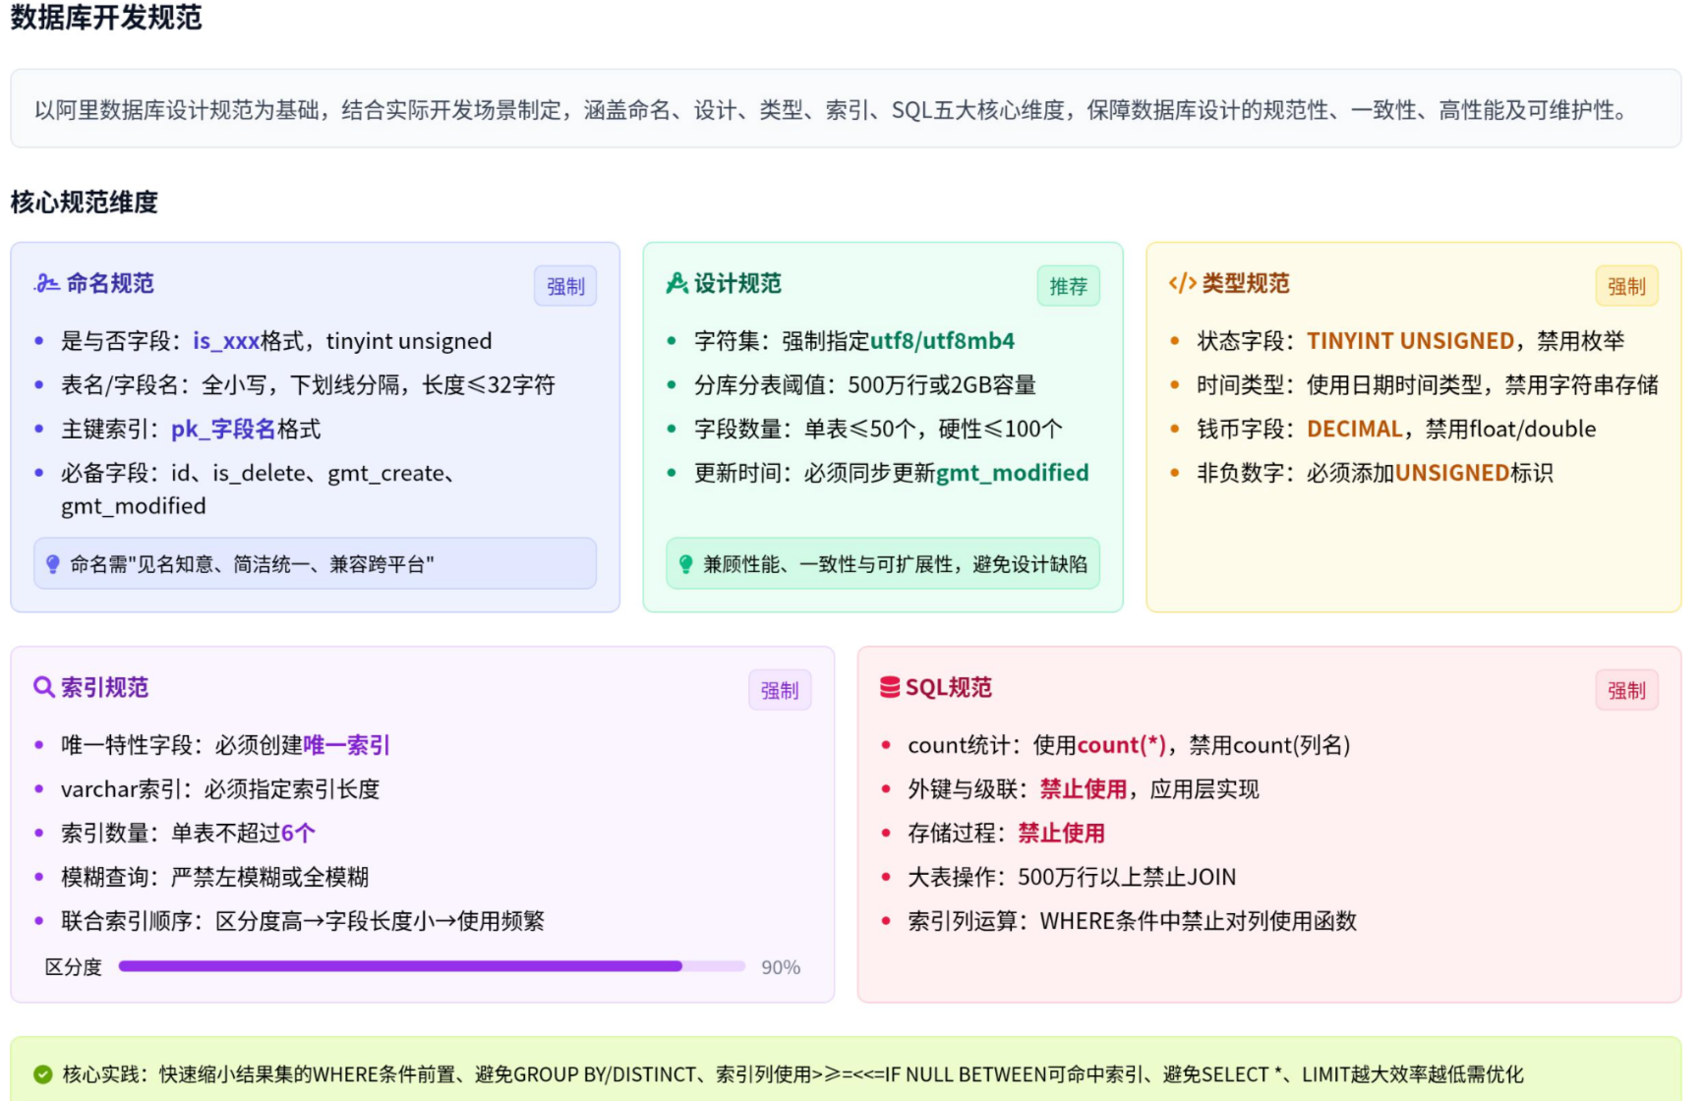This screenshot has height=1101, width=1701.
Task: Click the type standard code brackets icon
Action: pos(1182,284)
